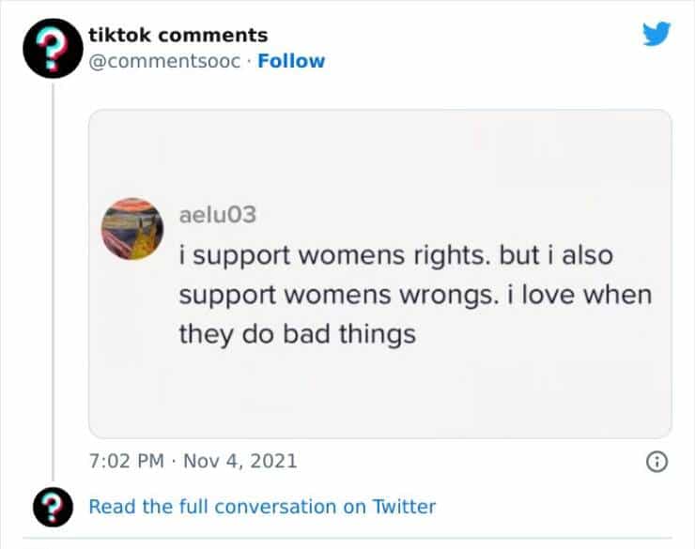This screenshot has width=695, height=549.
Task: Click the vertical thread line under the avatar
Action: point(54,282)
